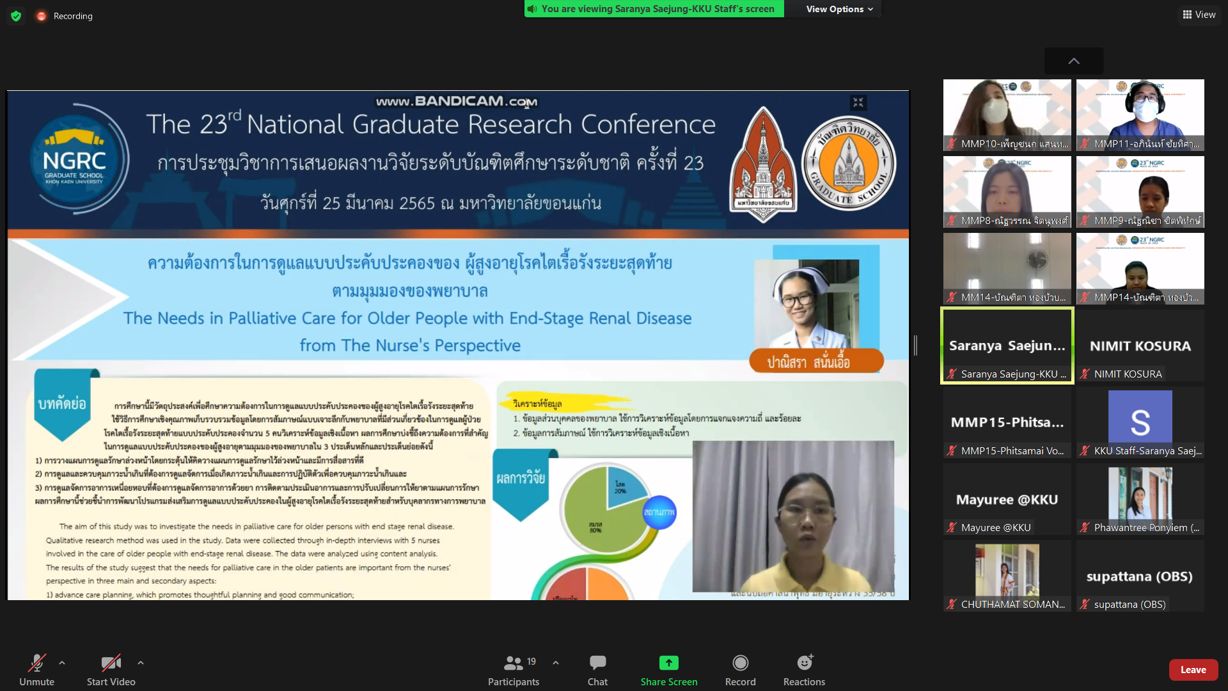Click the exit fullscreen icon on slide
Image resolution: width=1228 pixels, height=691 pixels.
[x=858, y=102]
